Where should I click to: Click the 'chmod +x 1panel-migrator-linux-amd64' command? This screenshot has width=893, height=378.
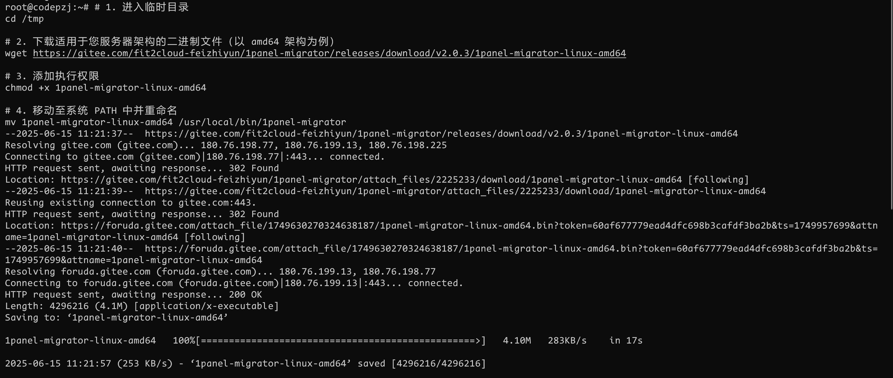(105, 88)
